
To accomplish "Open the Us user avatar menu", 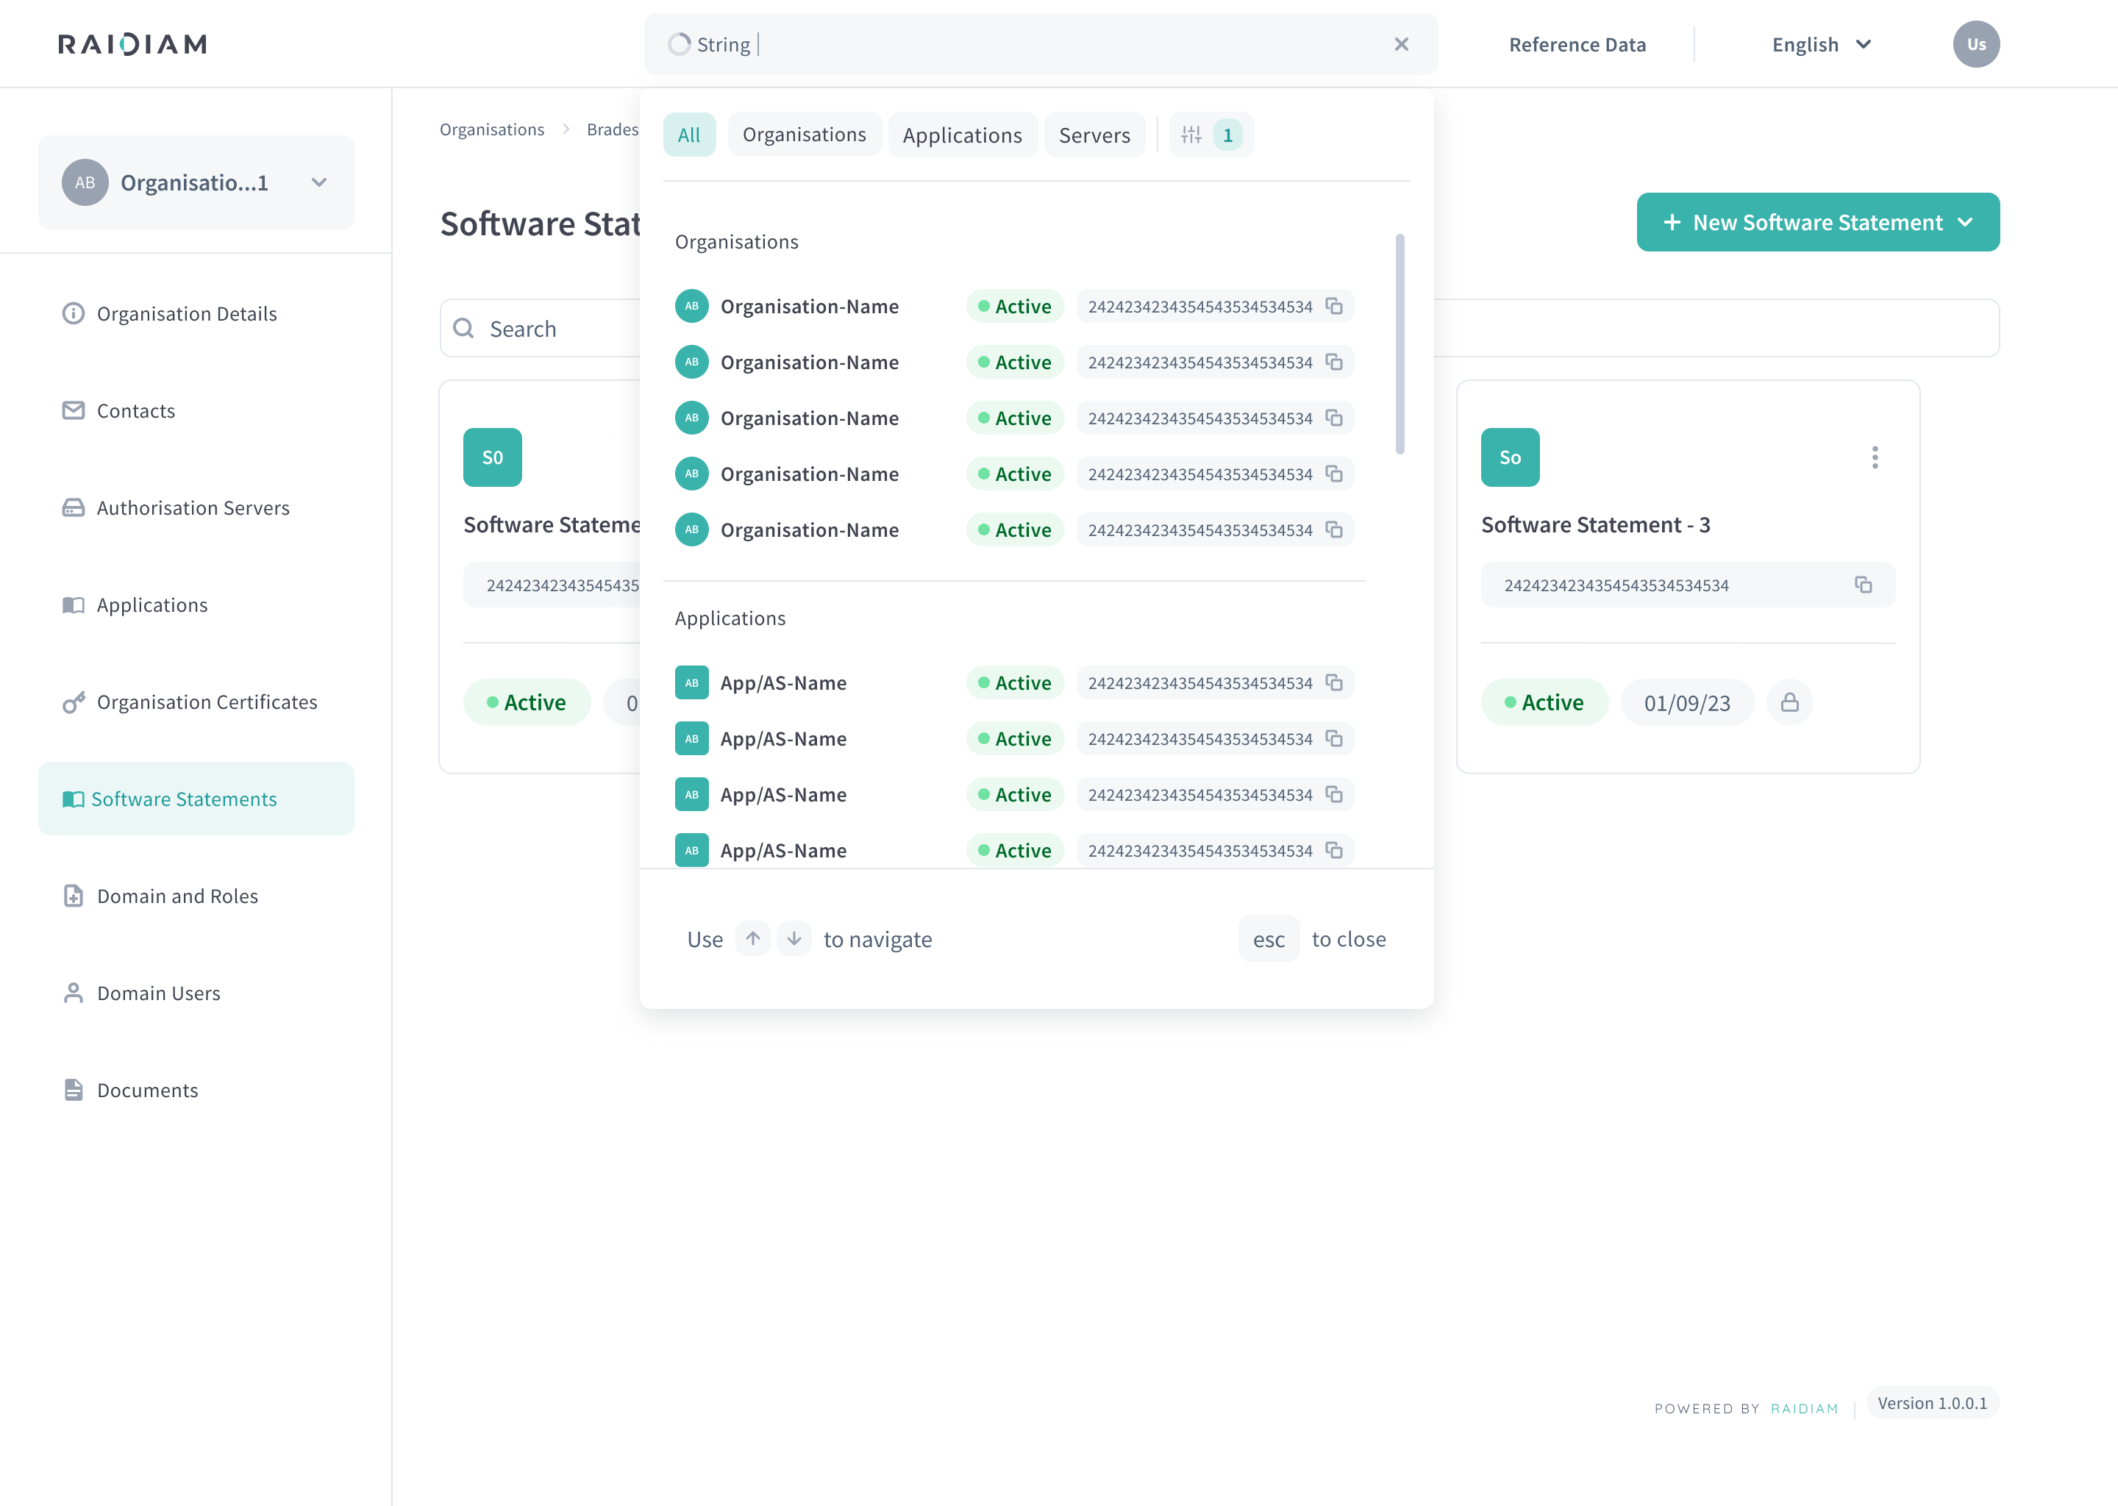I will tap(1976, 45).
